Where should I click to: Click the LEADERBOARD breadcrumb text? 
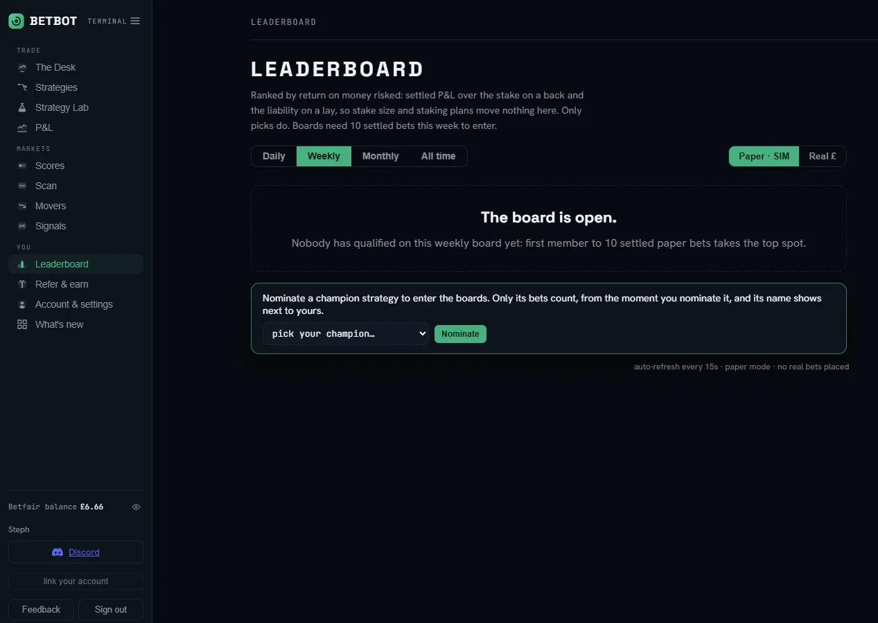click(283, 22)
